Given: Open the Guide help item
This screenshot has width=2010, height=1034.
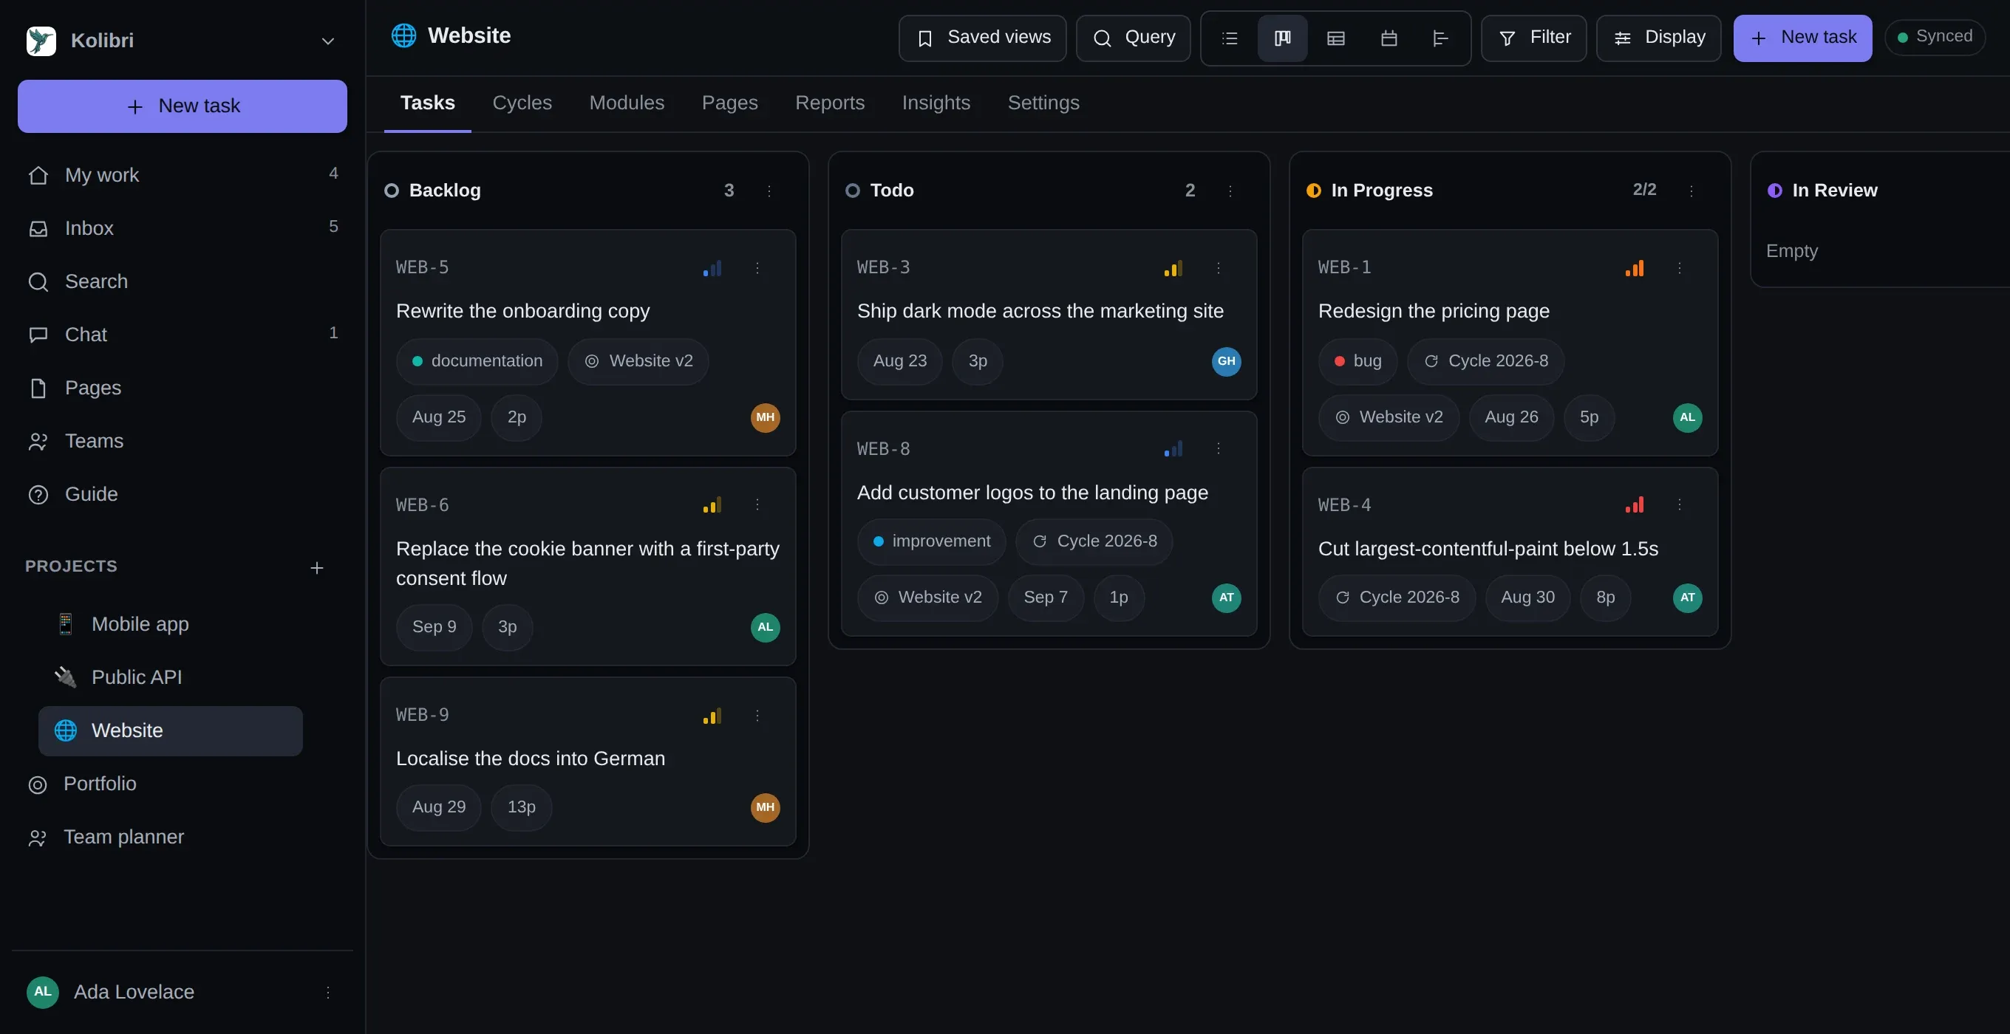Looking at the screenshot, I should [183, 493].
